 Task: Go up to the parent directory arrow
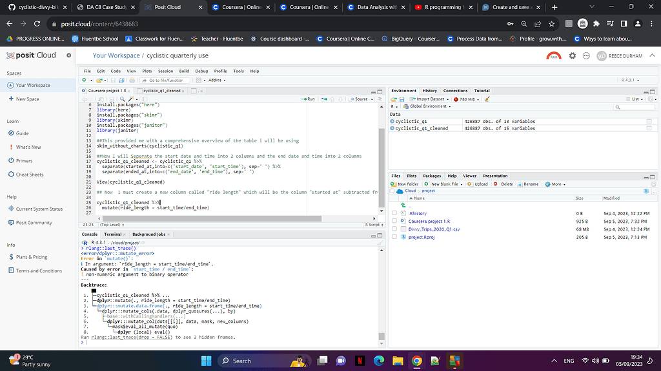[x=403, y=205]
